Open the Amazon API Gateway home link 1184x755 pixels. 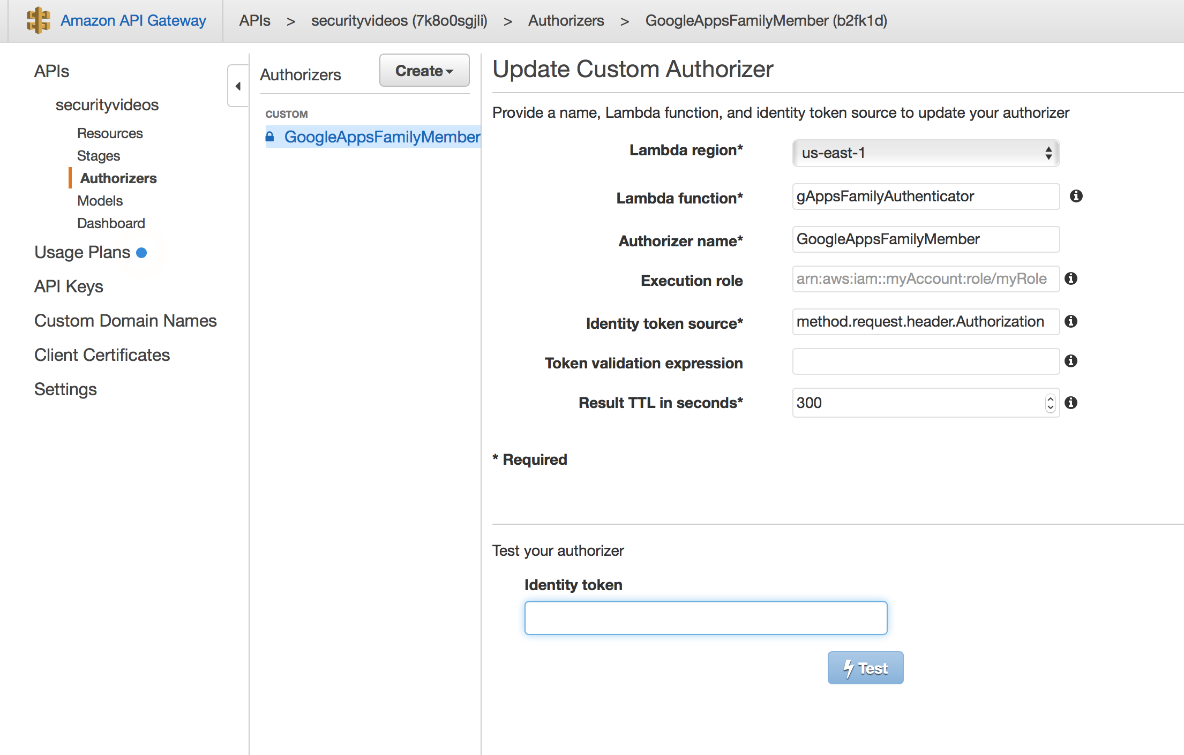(x=133, y=20)
